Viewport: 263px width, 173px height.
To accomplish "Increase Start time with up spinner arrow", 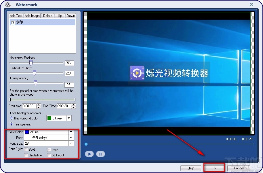I will [x=39, y=105].
